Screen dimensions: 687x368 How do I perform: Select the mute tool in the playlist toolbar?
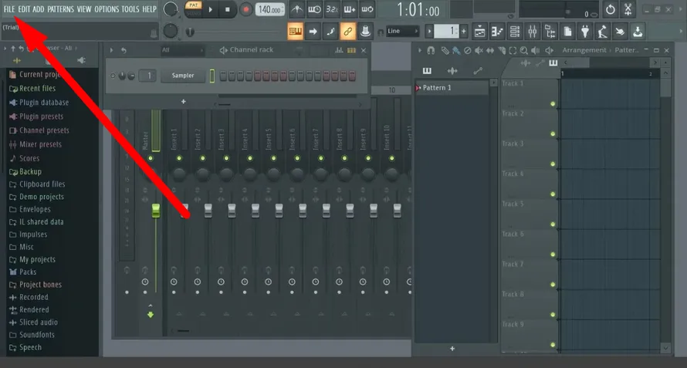click(x=479, y=50)
